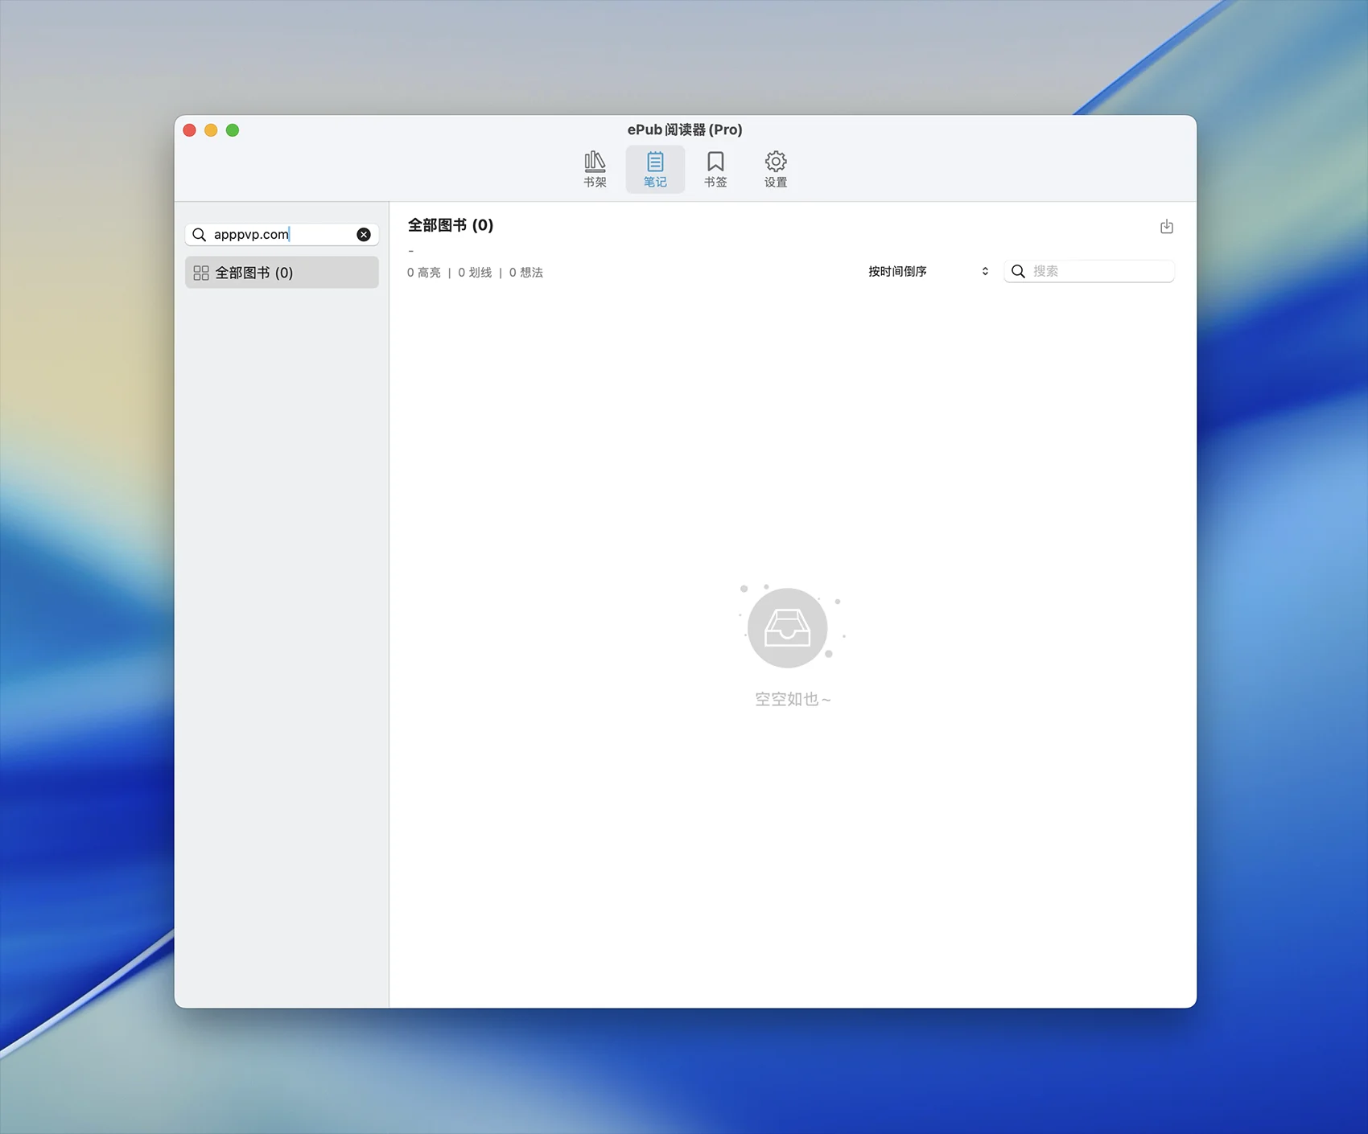Click the empty inbox illustration
Image resolution: width=1368 pixels, height=1134 pixels.
point(788,628)
